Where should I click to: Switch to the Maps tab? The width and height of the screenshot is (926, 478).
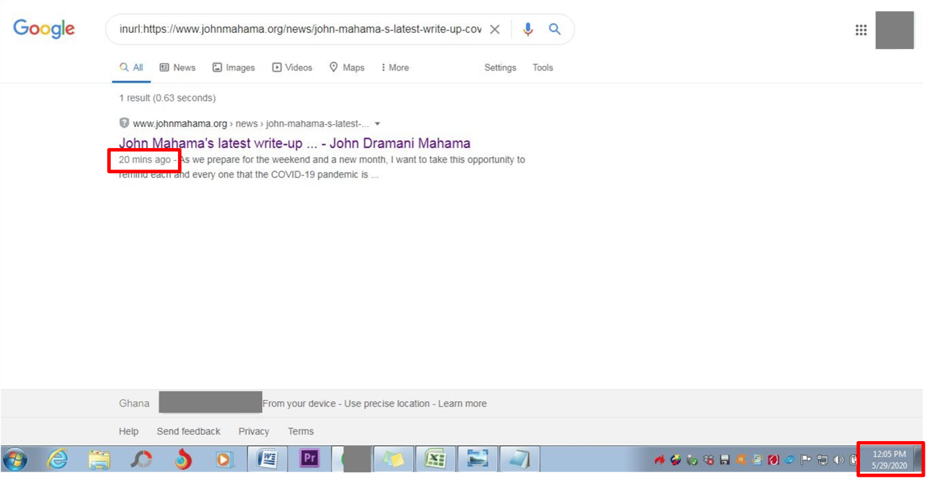click(346, 67)
